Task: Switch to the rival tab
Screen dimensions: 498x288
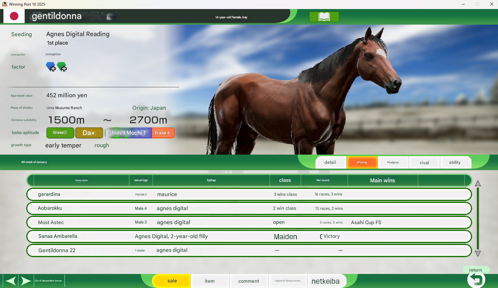Action: pyautogui.click(x=424, y=162)
